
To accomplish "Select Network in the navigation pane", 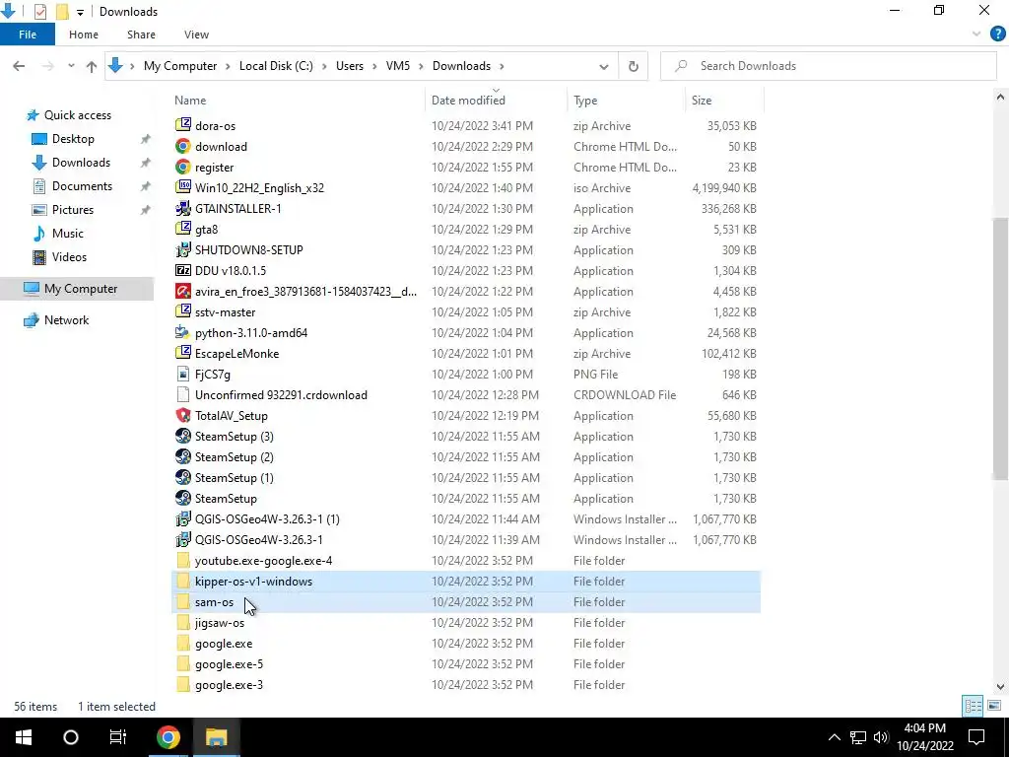I will coord(66,320).
